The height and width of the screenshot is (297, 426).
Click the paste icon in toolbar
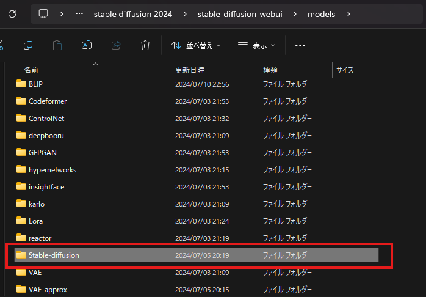click(57, 45)
